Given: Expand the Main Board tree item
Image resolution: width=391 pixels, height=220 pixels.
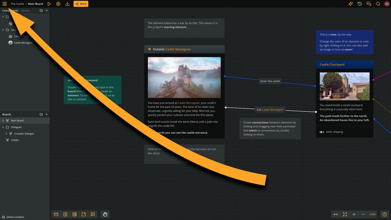Looking at the screenshot, I should [x=3, y=121].
